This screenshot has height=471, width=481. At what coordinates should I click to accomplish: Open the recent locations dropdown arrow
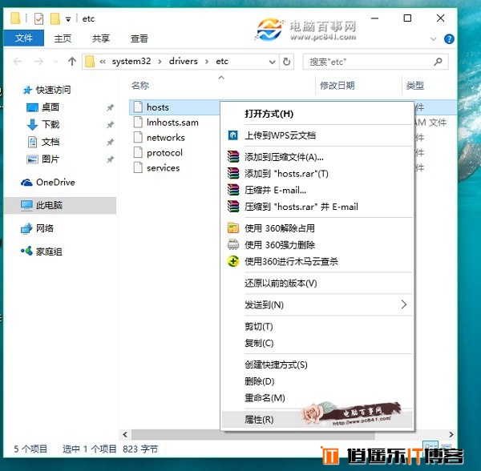coord(56,62)
